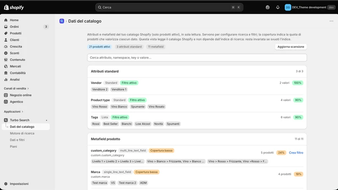
Task: Click the Spumanti tag chip
Action: [x=173, y=124]
